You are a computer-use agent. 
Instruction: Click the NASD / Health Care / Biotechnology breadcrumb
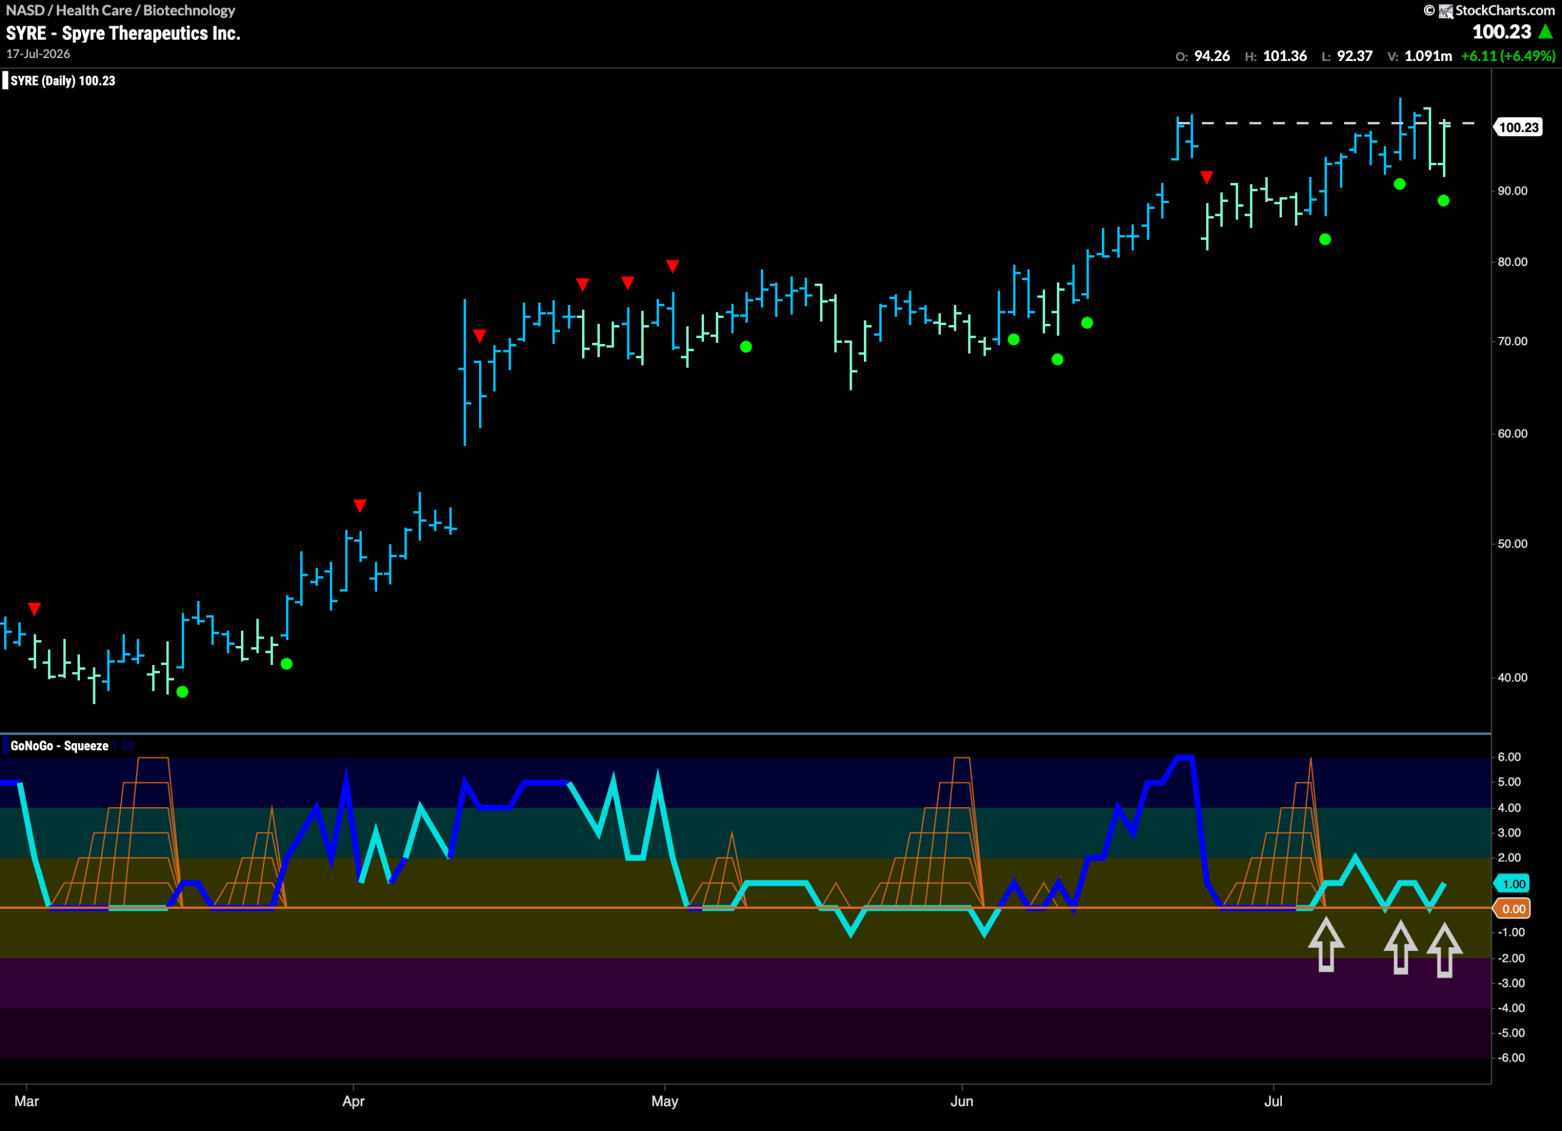(x=121, y=10)
